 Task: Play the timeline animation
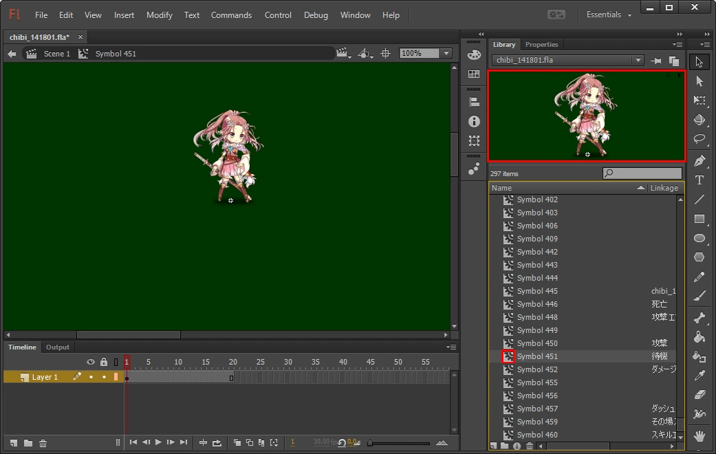click(x=158, y=442)
